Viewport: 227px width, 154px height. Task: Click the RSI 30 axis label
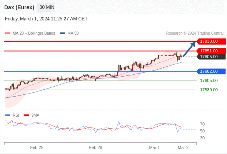(x=202, y=138)
